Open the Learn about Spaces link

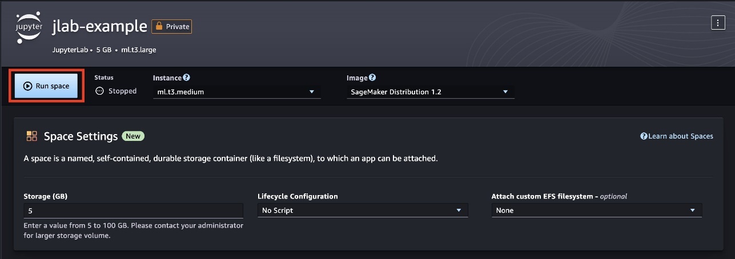pyautogui.click(x=677, y=136)
